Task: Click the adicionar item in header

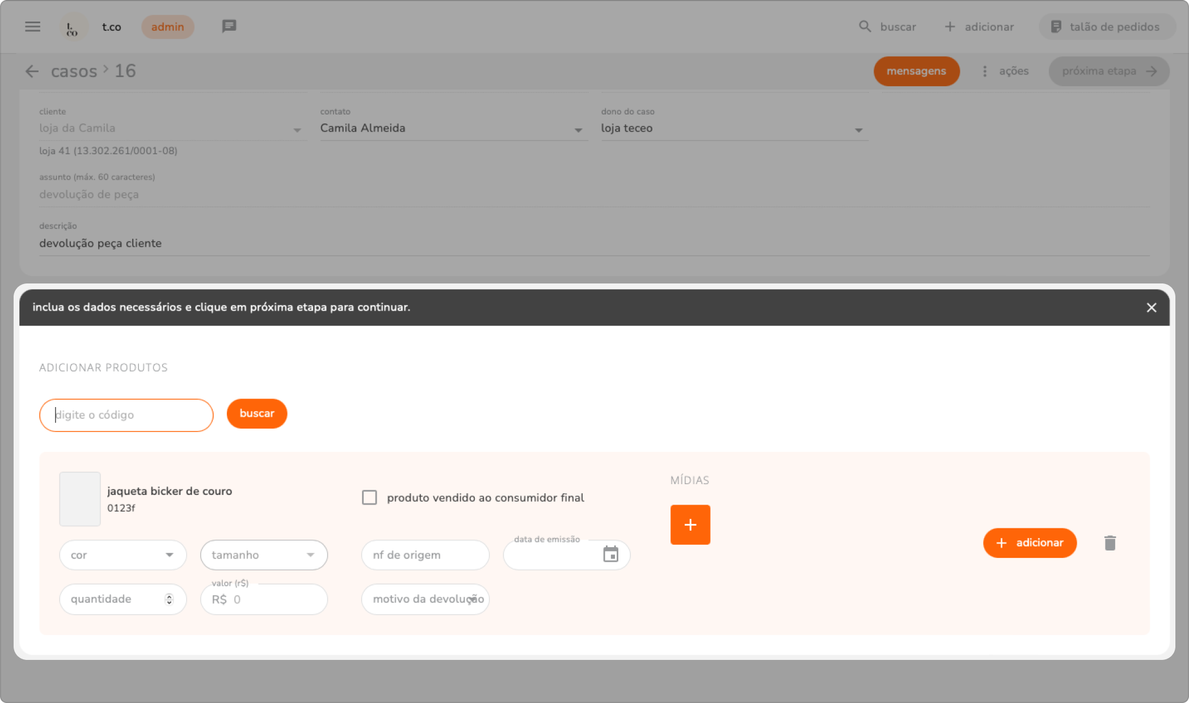Action: click(x=980, y=27)
